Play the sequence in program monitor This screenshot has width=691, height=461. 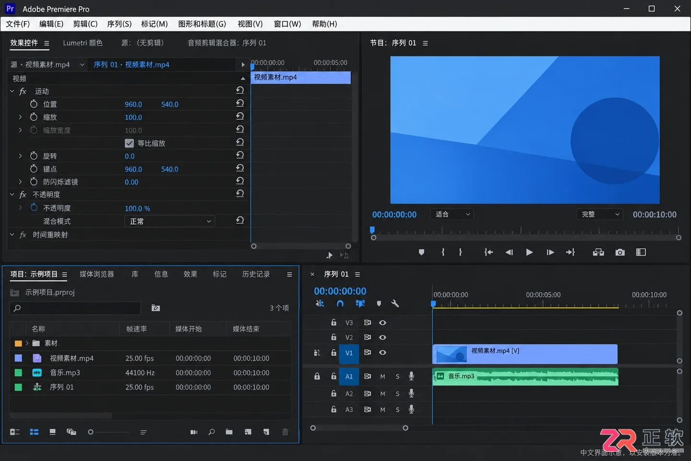coord(529,252)
